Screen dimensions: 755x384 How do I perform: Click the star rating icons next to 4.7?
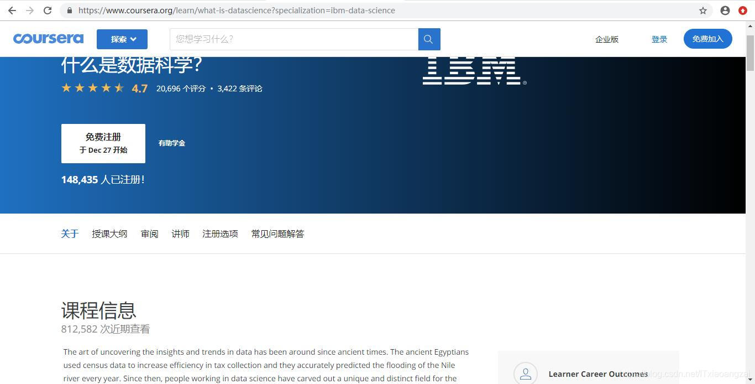93,88
